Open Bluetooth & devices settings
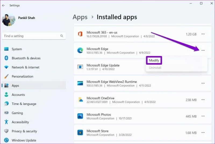The height and width of the screenshot is (144, 215). tap(34, 58)
